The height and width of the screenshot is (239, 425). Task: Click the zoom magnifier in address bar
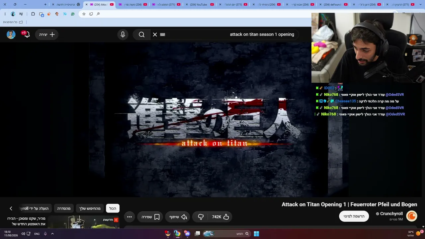(x=98, y=14)
